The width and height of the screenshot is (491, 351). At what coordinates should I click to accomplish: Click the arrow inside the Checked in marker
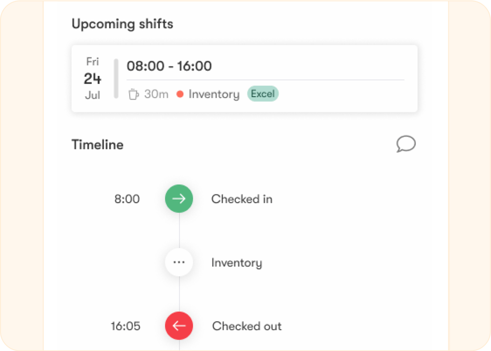pyautogui.click(x=179, y=199)
